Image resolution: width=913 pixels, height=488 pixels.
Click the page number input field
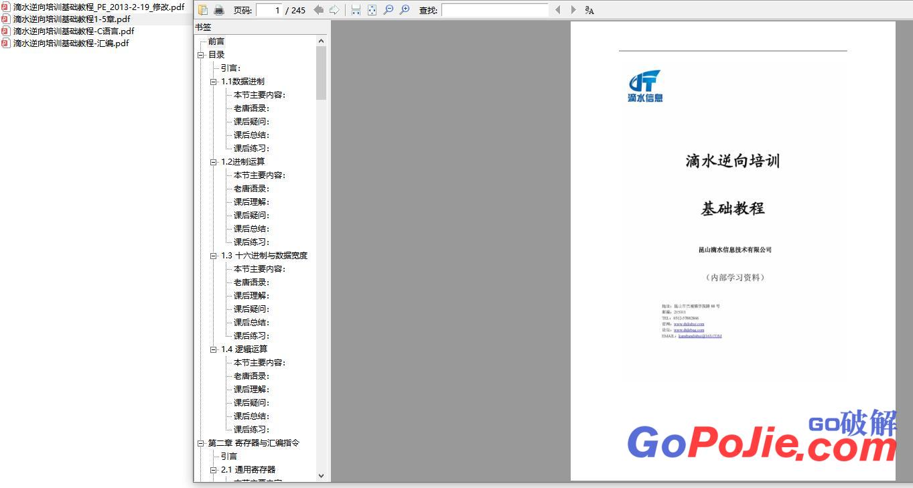click(269, 10)
